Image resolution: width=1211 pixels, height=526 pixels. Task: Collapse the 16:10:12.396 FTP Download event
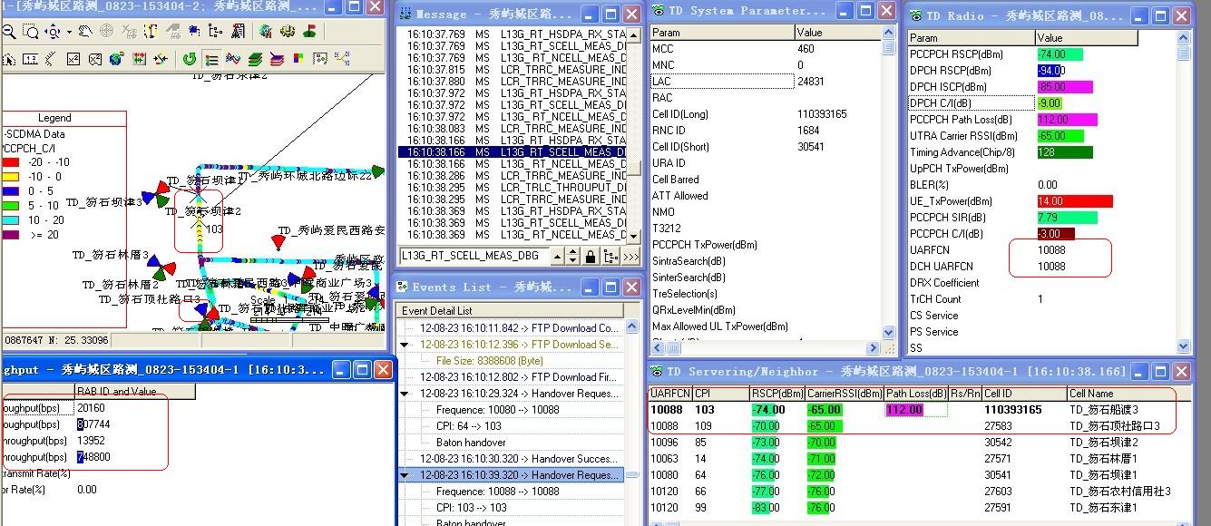coord(405,345)
